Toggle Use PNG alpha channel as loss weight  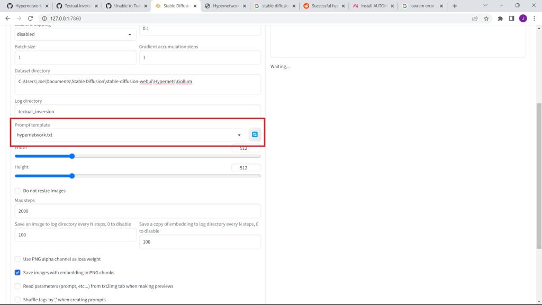tap(18, 259)
